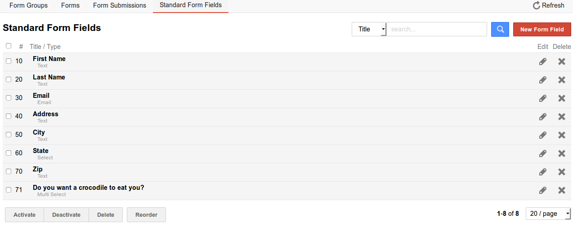The width and height of the screenshot is (573, 232).
Task: Delete the crocodile question field X icon
Action: 562,190
